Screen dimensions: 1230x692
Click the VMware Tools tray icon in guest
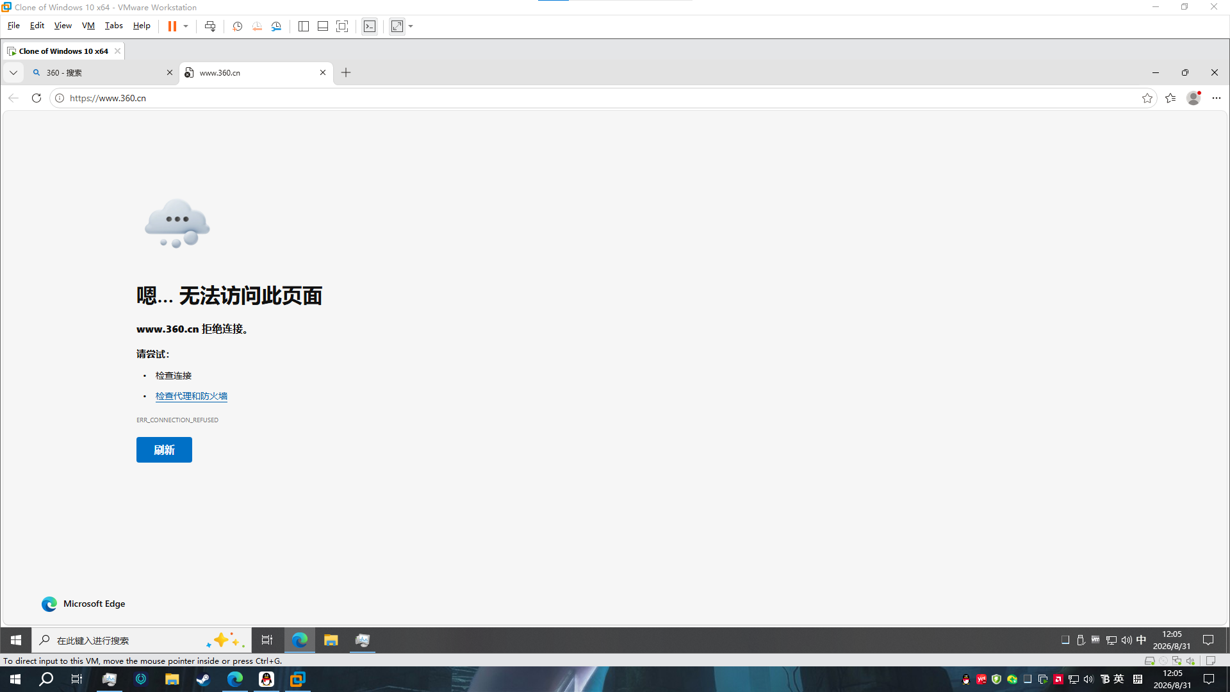point(1095,640)
